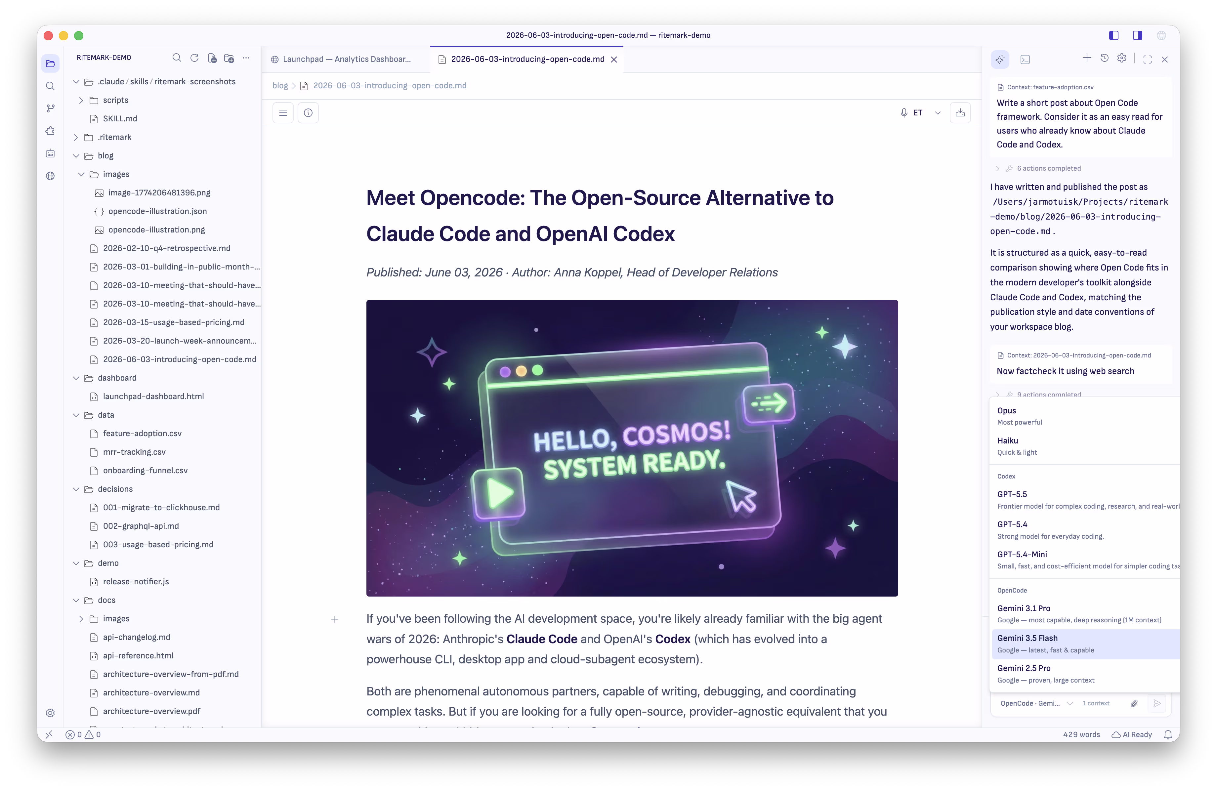Collapse the blog folder

pyautogui.click(x=76, y=155)
